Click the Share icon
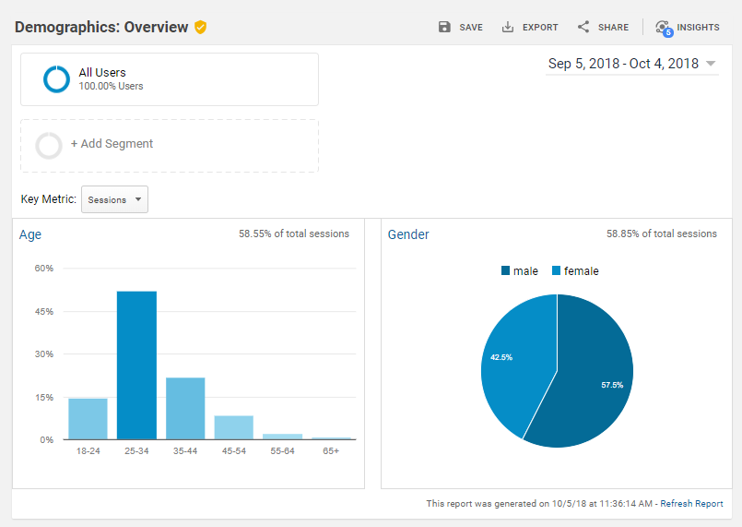The width and height of the screenshot is (742, 527). click(x=583, y=27)
